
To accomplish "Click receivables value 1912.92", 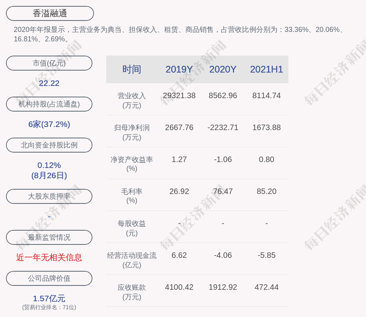I will 223,287.
